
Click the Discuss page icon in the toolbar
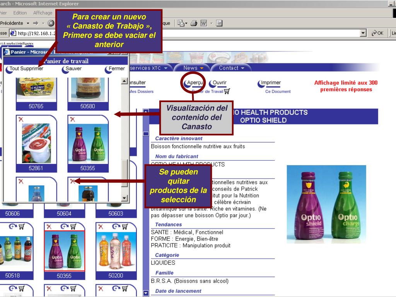click(219, 23)
